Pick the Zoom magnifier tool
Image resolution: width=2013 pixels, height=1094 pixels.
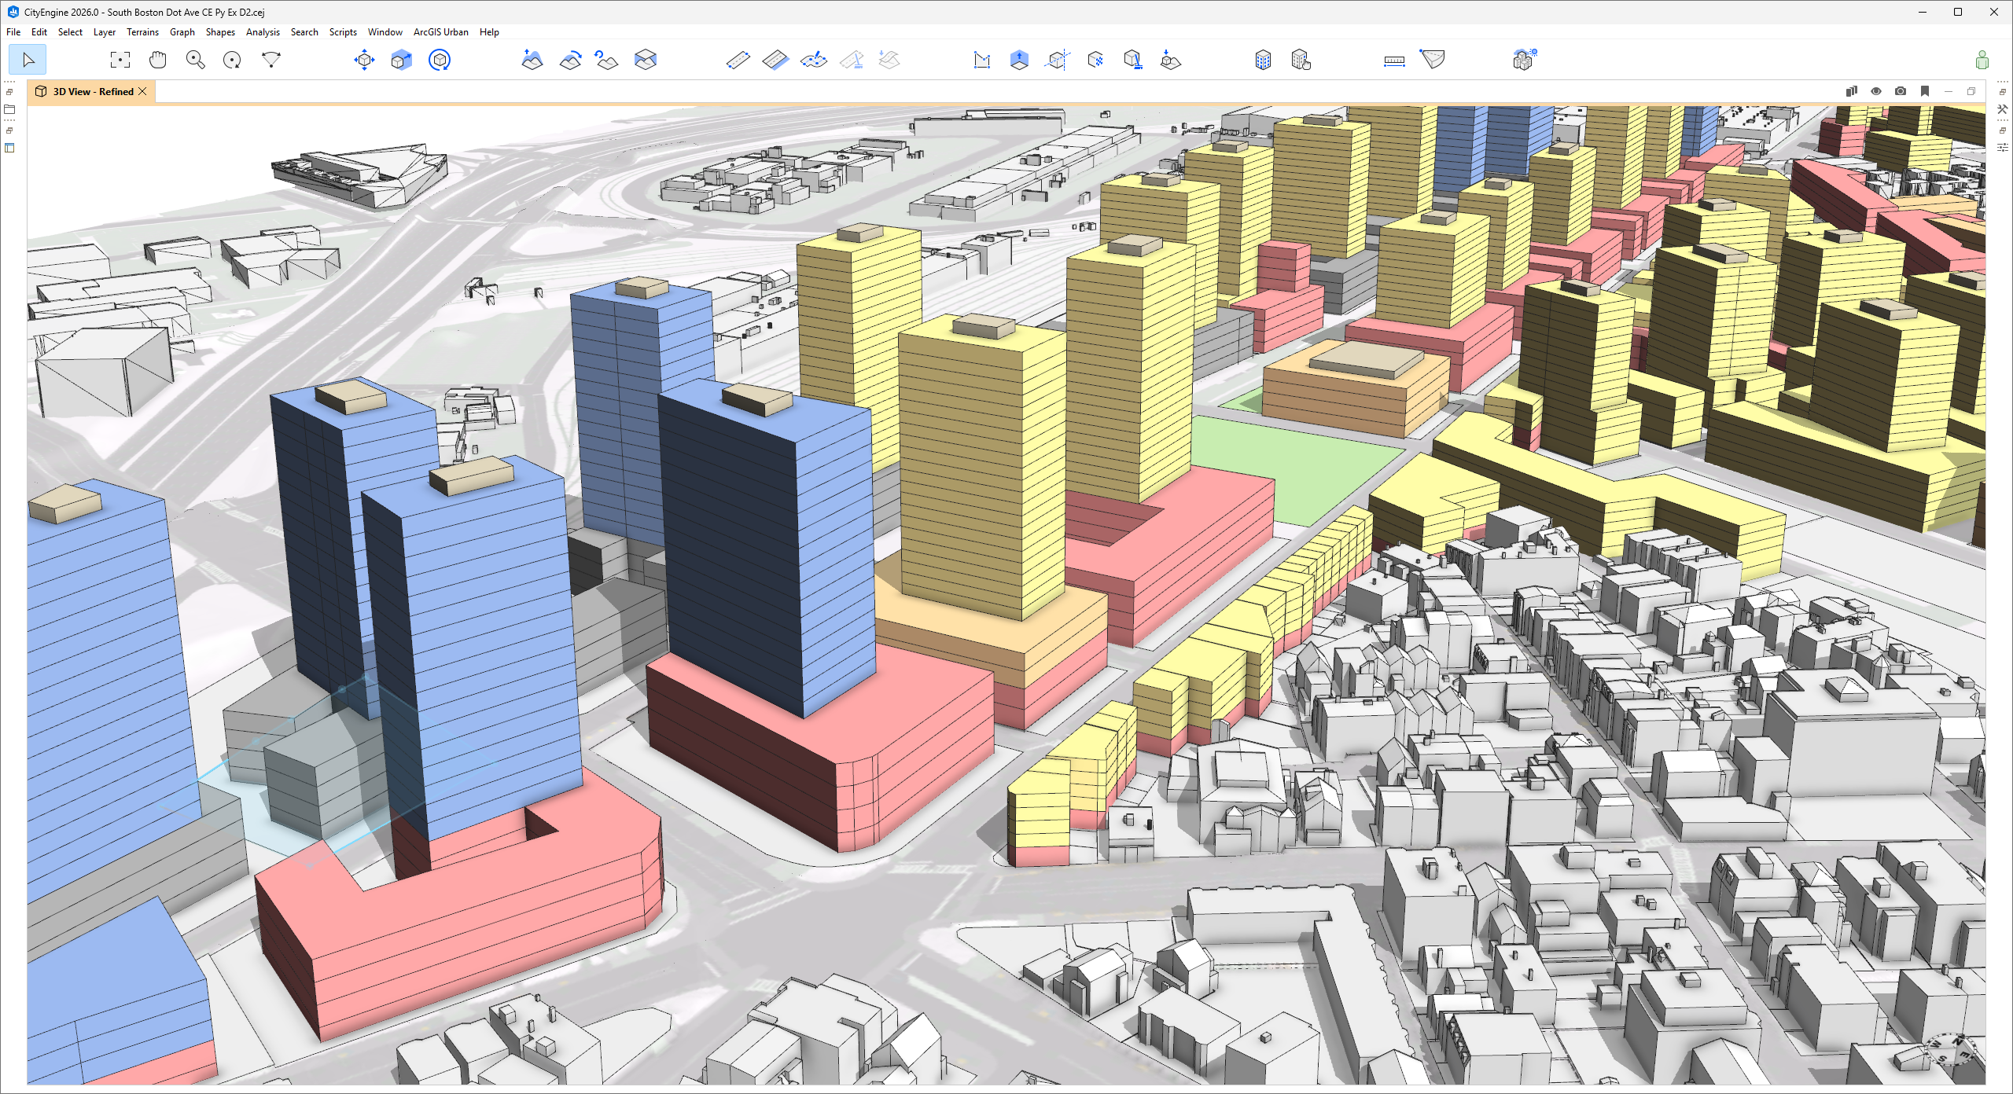[195, 60]
